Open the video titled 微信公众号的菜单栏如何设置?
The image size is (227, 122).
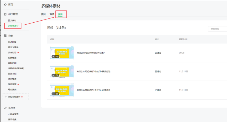91,53
